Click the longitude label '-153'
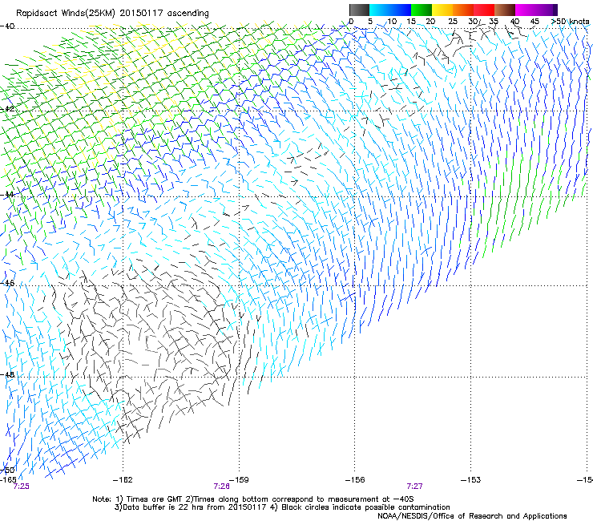The image size is (593, 521). 470,480
